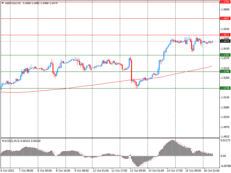Click the MACD zero level 0.00 label
Viewport: 231px width, 173px height.
223,156
